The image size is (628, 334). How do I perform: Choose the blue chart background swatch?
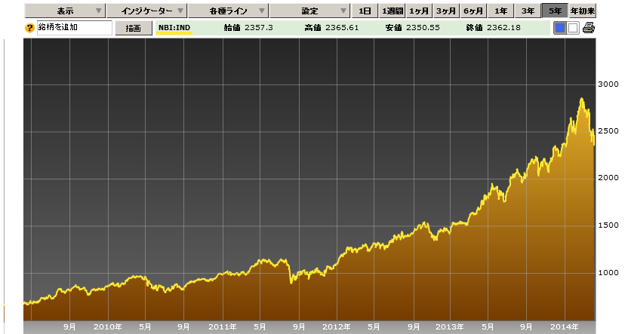[560, 28]
